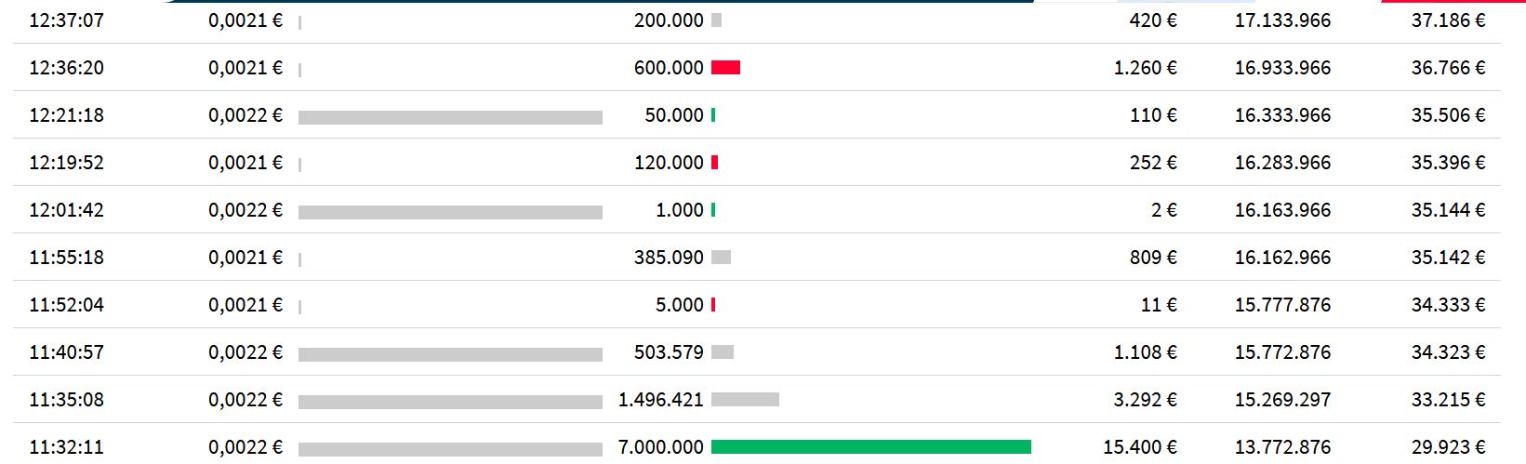Click cumulative volume 17.133.966
Screen dimensions: 1526x464
pos(1281,20)
